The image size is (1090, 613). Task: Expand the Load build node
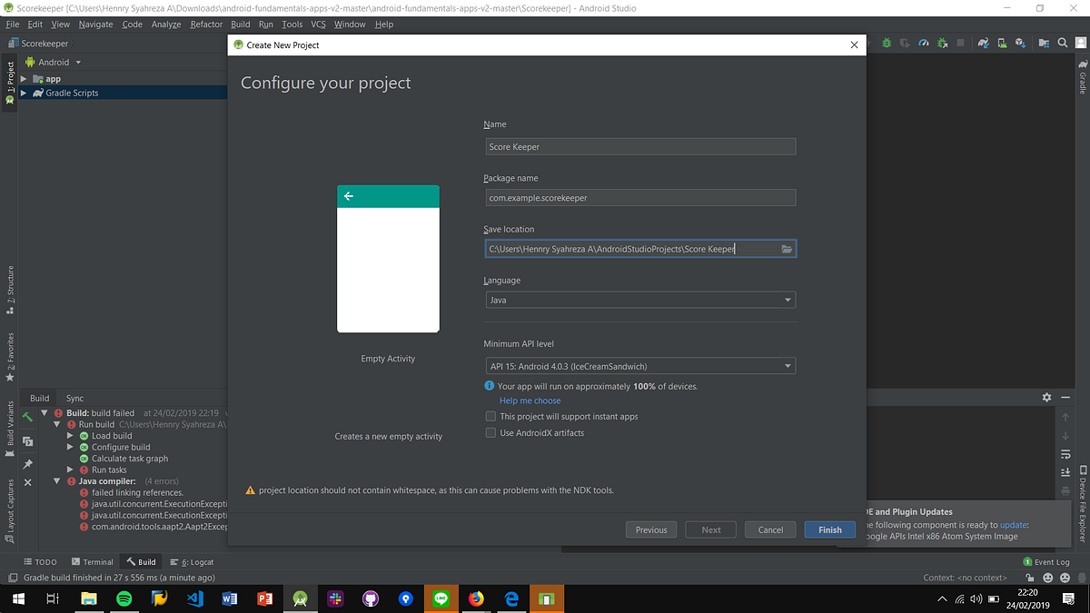[71, 436]
